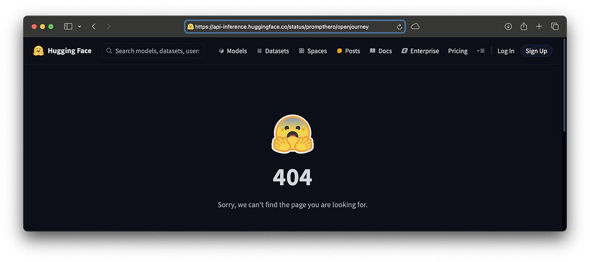This screenshot has width=590, height=262.
Task: Open the sidebar options dropdown chevron
Action: (80, 26)
